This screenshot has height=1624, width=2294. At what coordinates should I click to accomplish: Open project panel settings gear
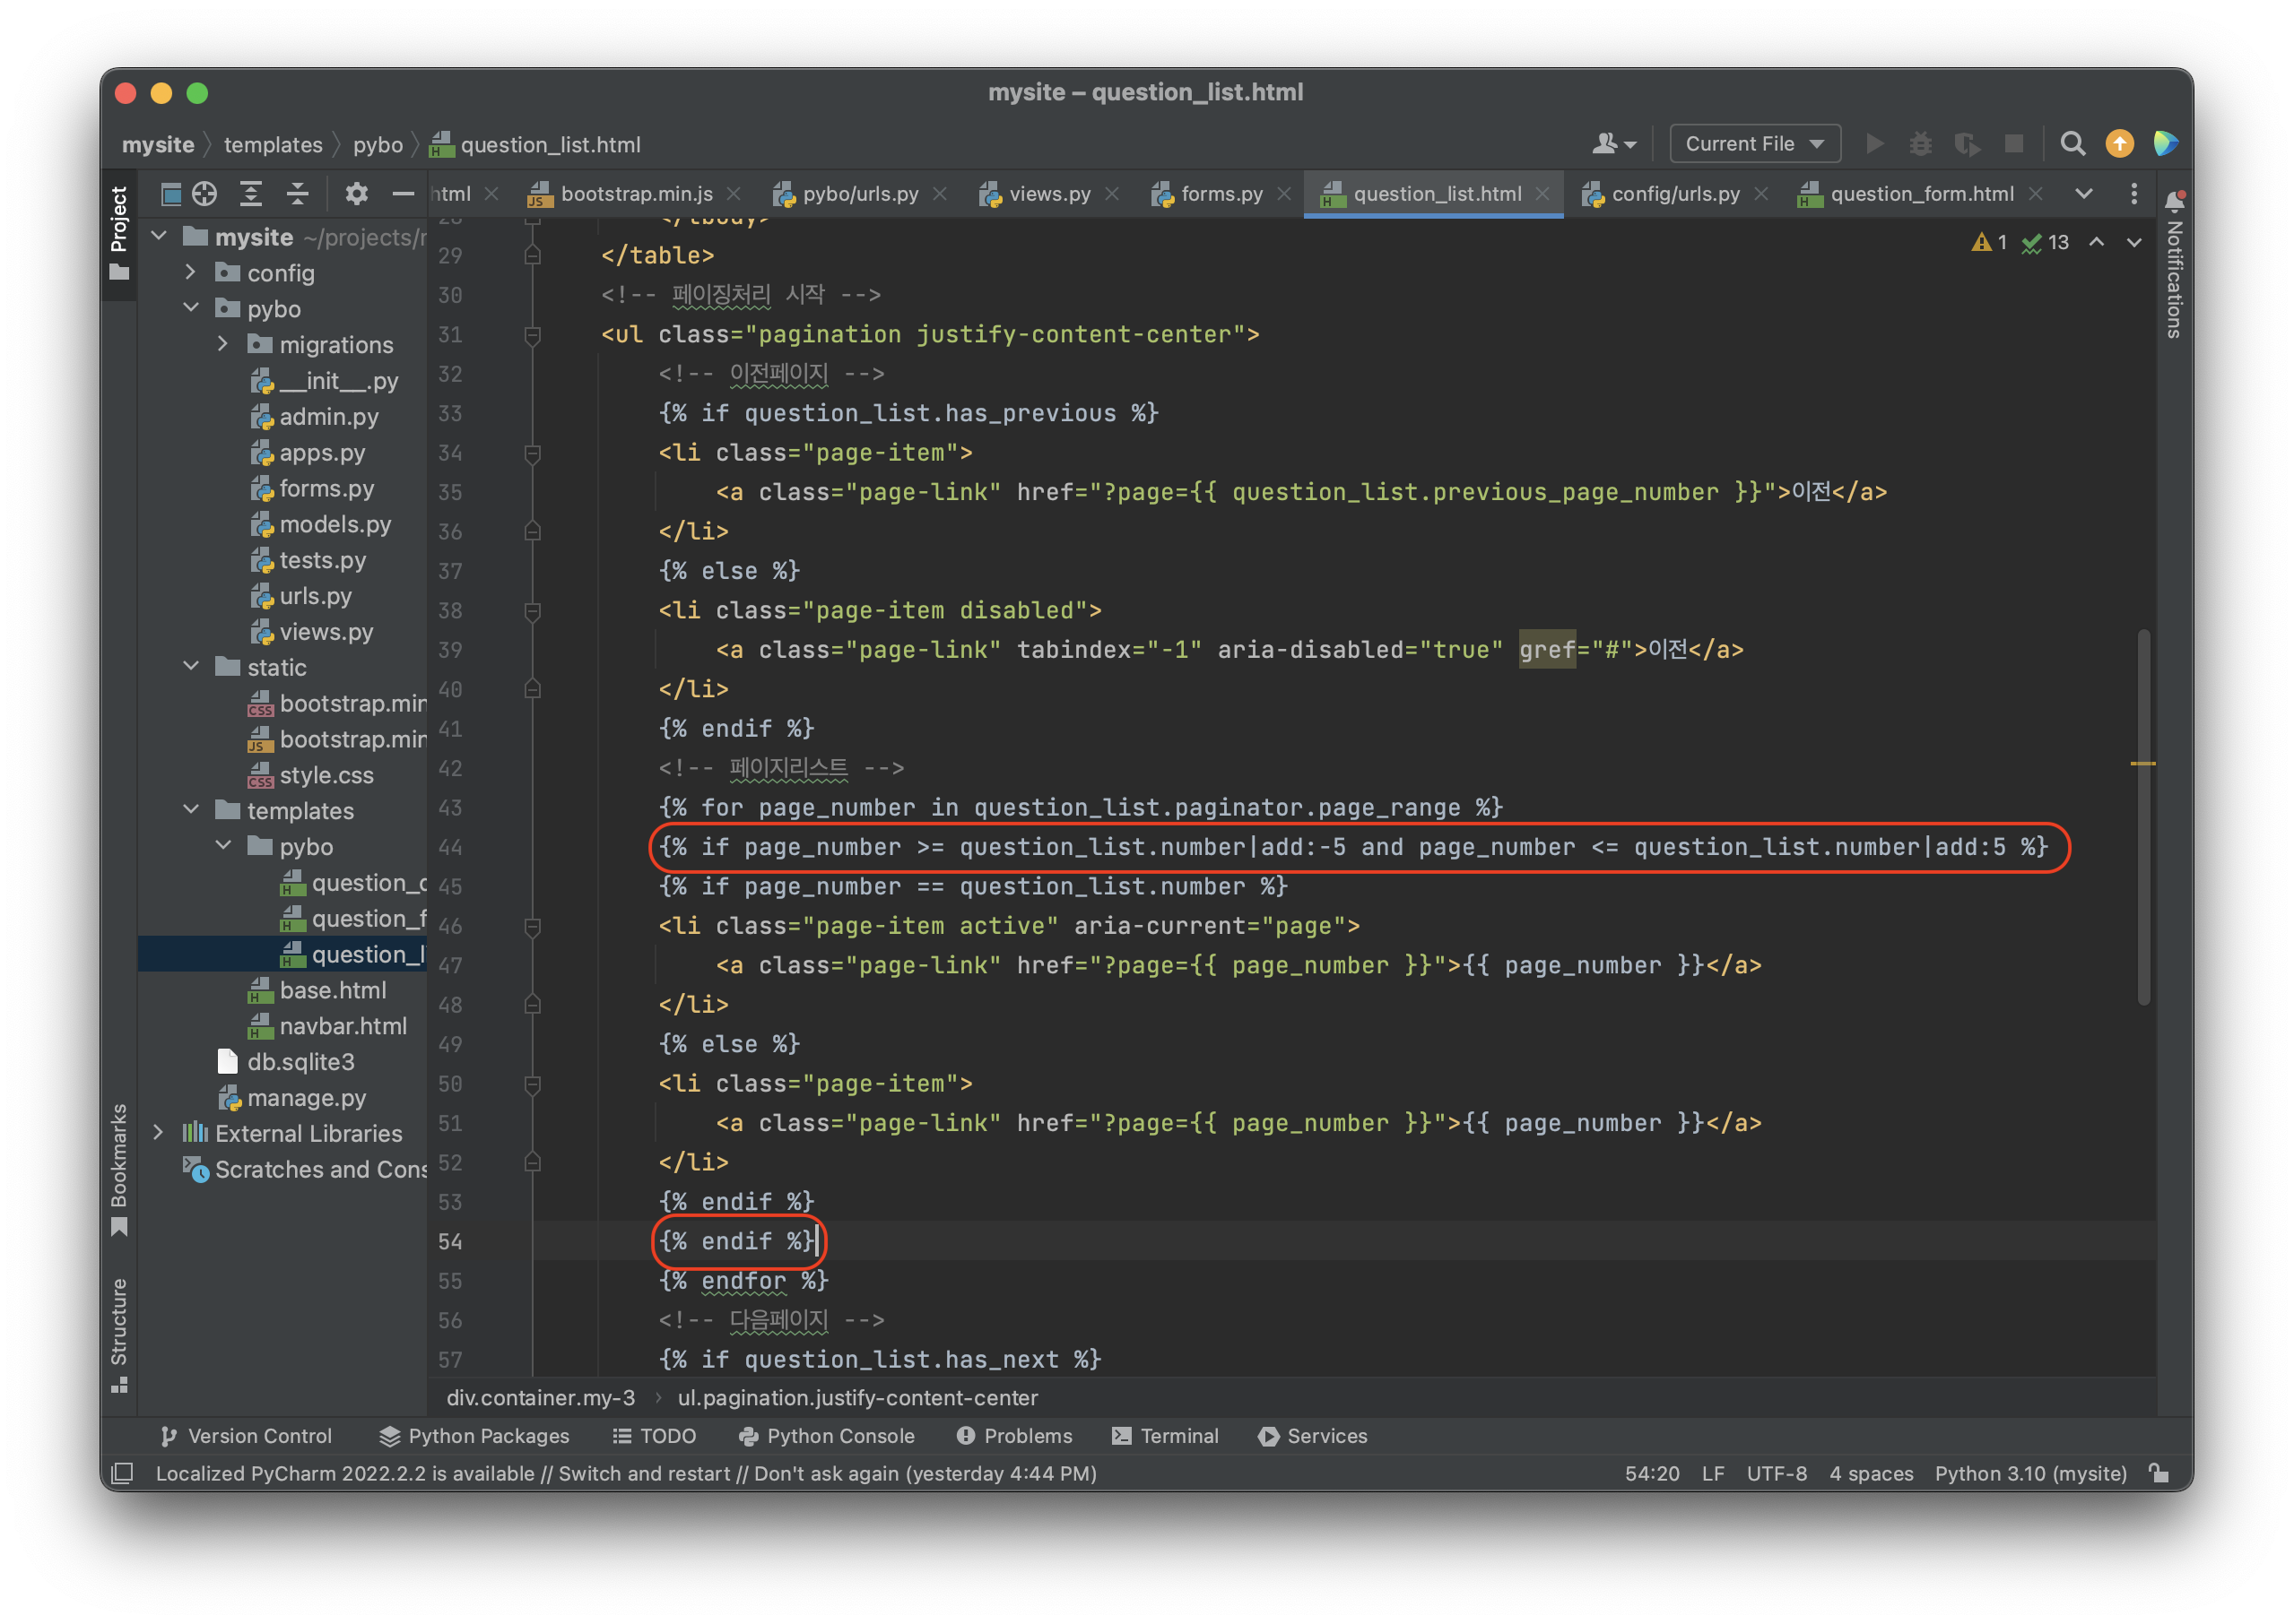(356, 194)
